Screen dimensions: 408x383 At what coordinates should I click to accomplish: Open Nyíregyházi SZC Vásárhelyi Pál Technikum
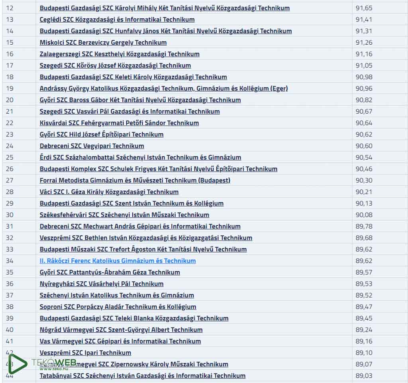pyautogui.click(x=102, y=283)
